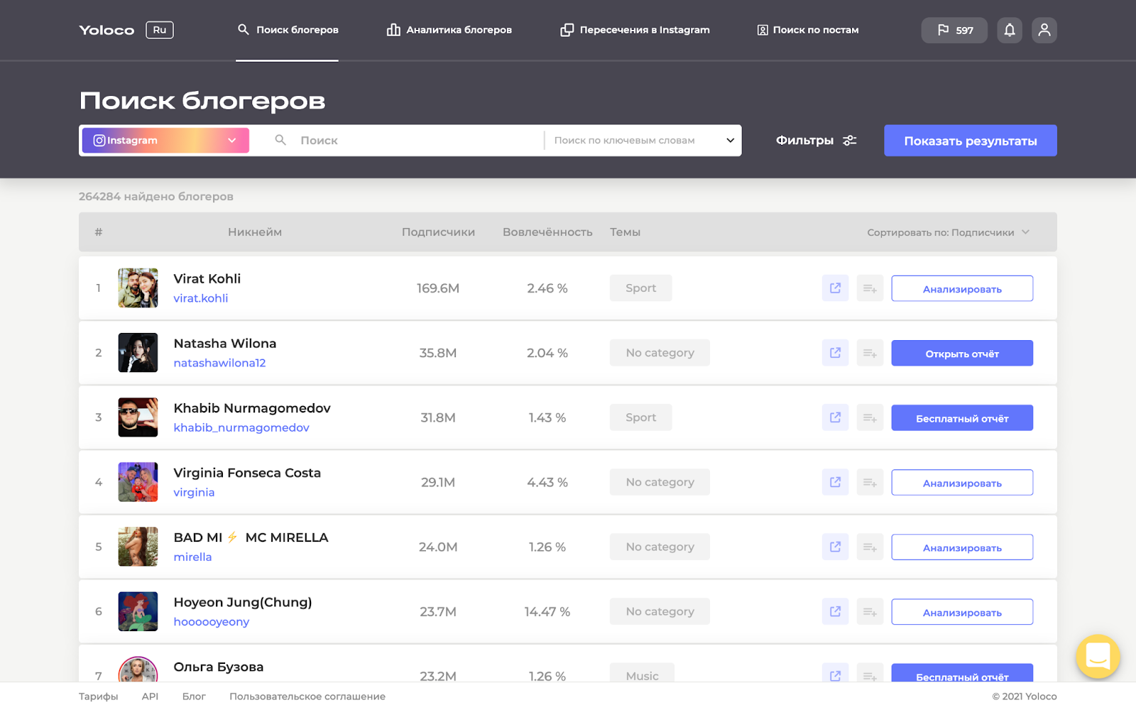Click Бесплатный отчёт for Ольга Бузова
The height and width of the screenshot is (710, 1136).
coord(962,673)
